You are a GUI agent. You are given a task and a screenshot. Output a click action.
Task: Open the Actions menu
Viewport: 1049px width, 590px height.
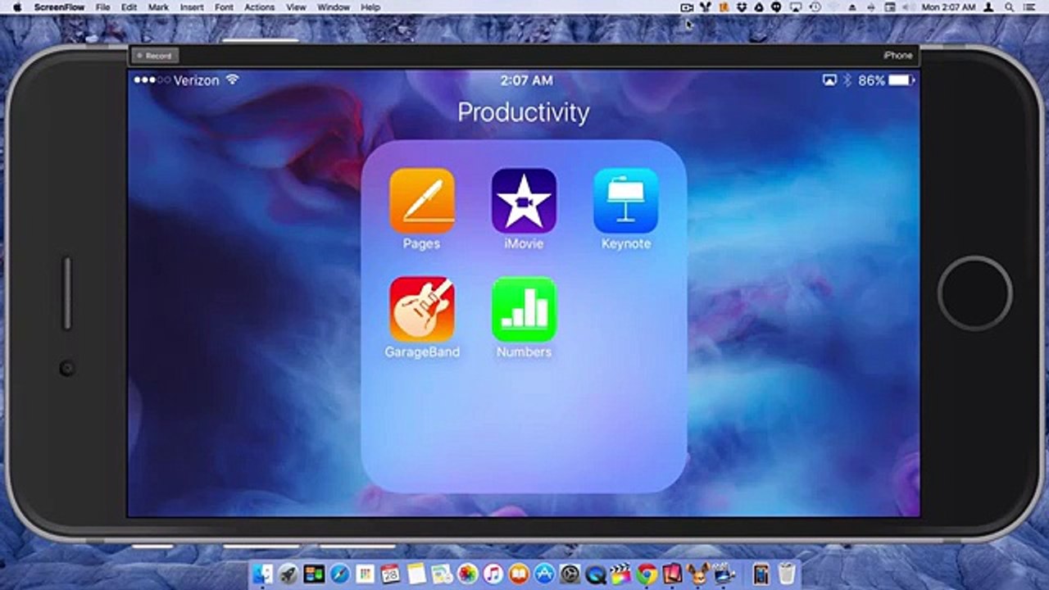coord(259,7)
